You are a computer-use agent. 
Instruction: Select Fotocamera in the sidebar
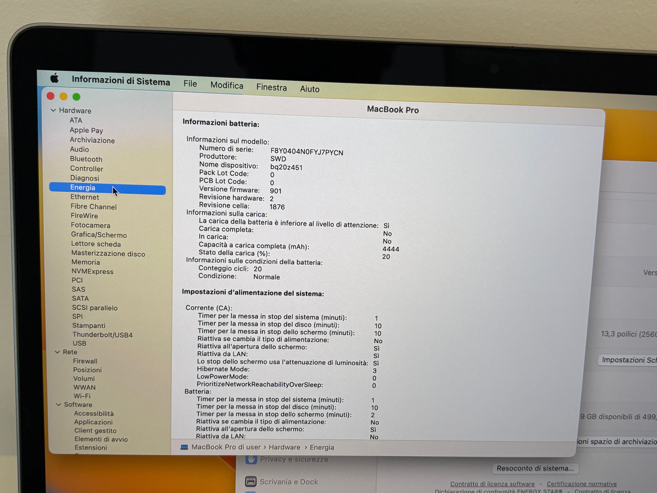click(90, 226)
